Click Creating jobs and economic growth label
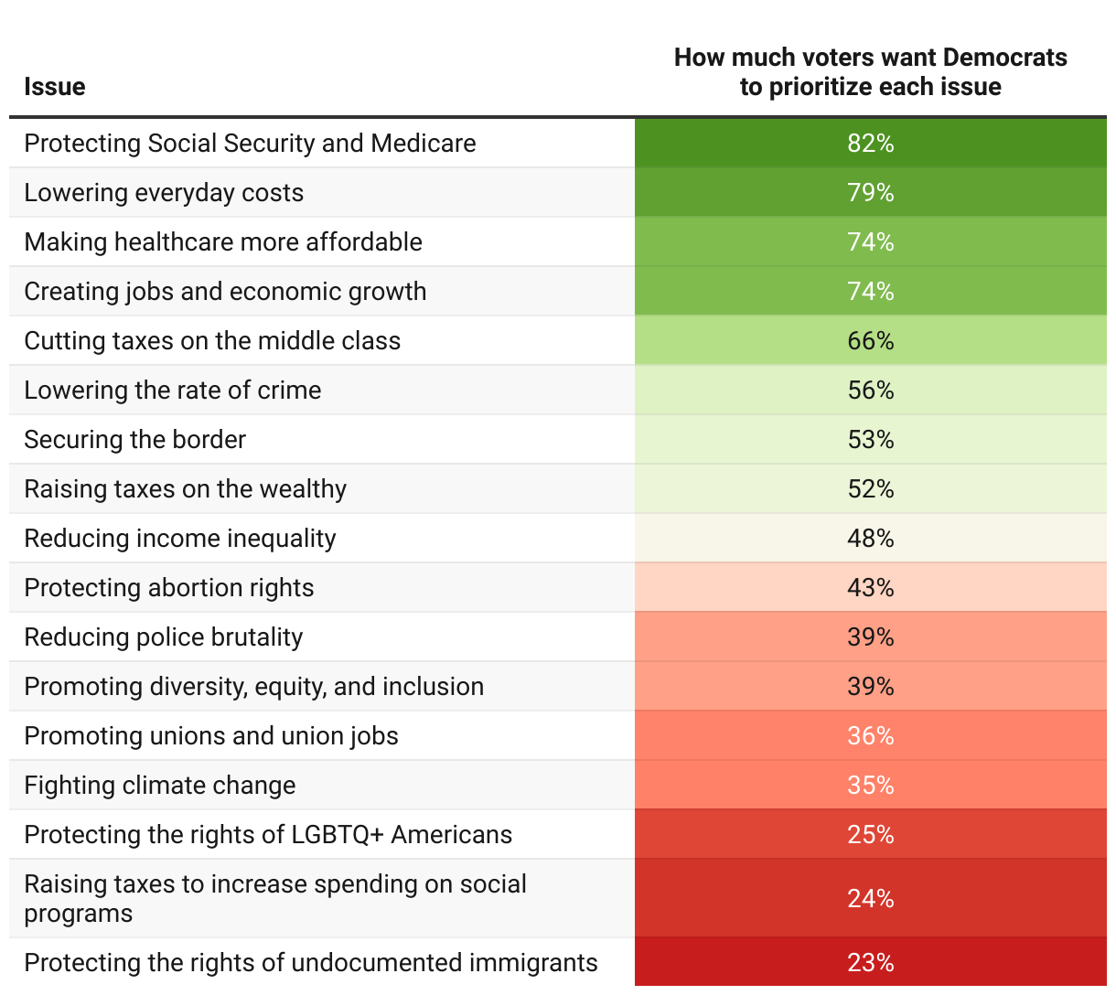The height and width of the screenshot is (995, 1116). pos(225,292)
